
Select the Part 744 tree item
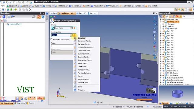(x=170, y=47)
